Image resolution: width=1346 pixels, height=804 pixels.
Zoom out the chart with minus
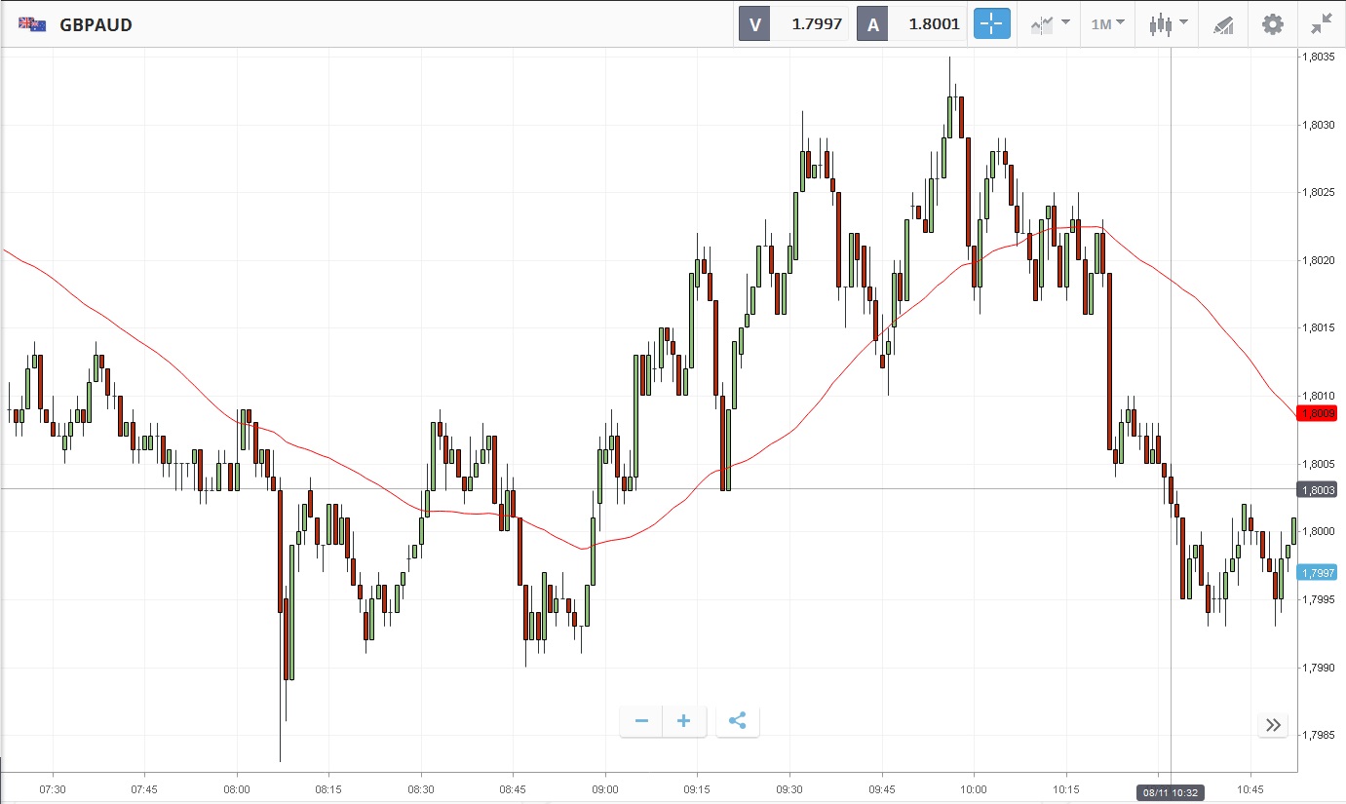641,721
